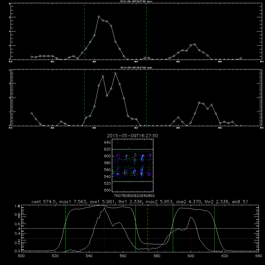
Task: Click the '540' x-axis label of bottom plot
Action: click(x=89, y=256)
